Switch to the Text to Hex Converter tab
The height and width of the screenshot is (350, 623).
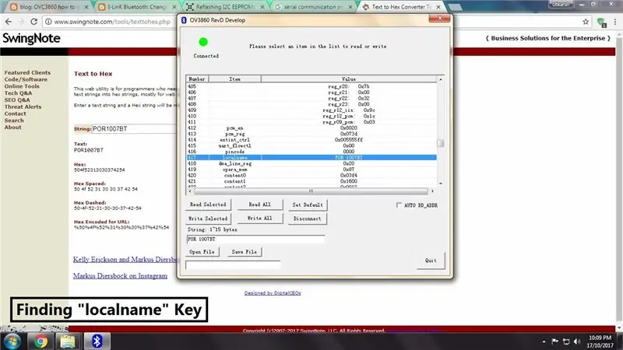[400, 7]
